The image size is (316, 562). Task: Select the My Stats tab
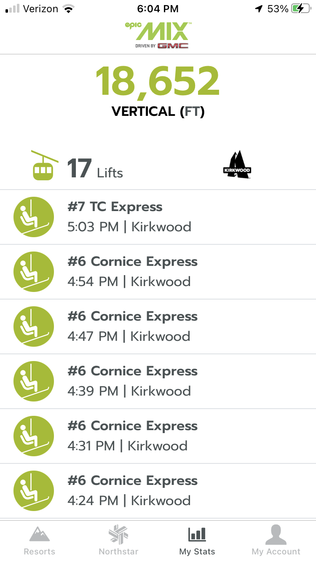(x=197, y=541)
